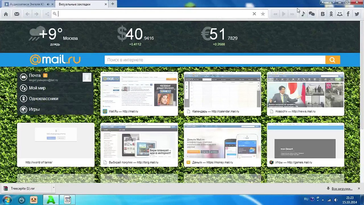The height and width of the screenshot is (205, 364).
Task: Navigate back with the left arrow
Action: 28,14
